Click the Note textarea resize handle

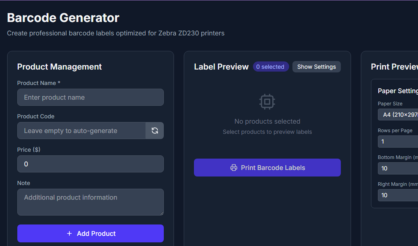(162, 213)
